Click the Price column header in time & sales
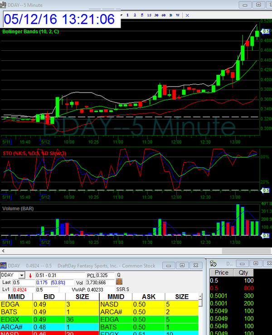 (222, 273)
